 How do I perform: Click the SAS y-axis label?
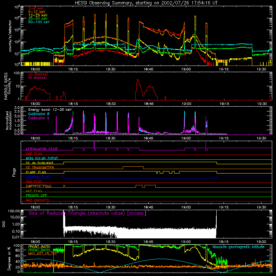[x=4, y=224]
